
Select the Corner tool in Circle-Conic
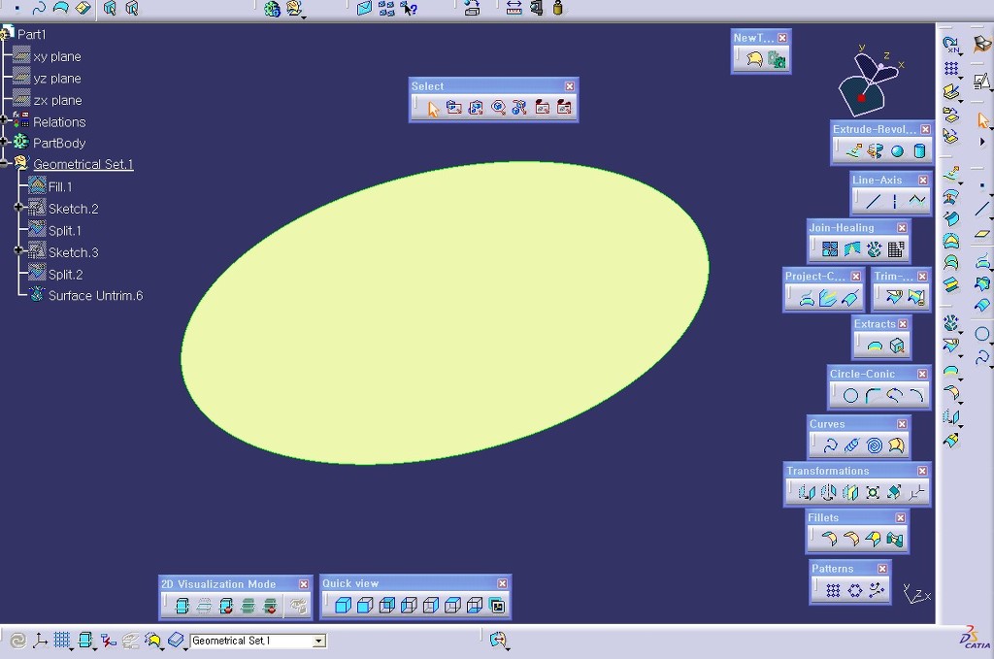(873, 396)
